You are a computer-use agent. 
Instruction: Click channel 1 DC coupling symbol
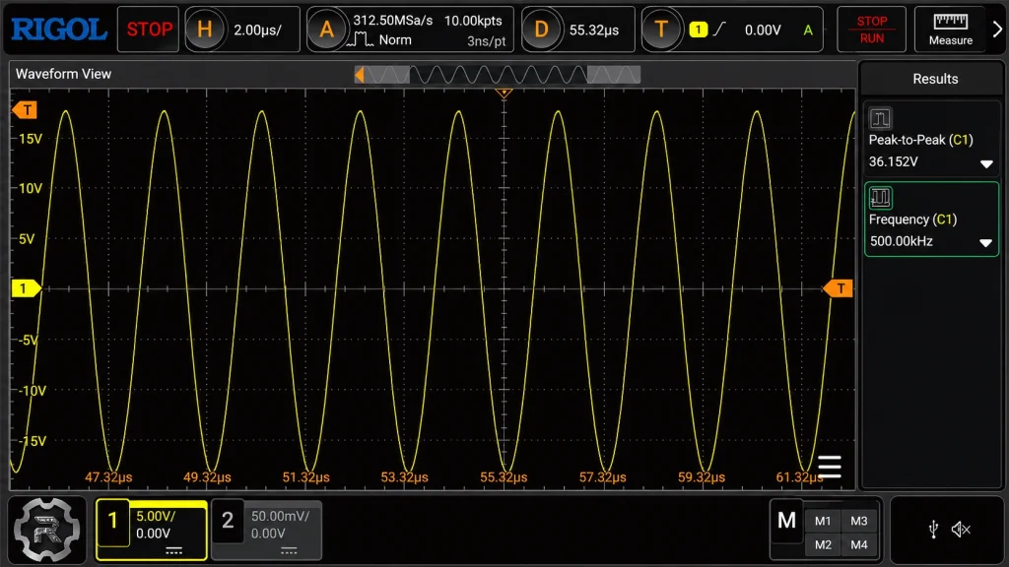pos(173,551)
